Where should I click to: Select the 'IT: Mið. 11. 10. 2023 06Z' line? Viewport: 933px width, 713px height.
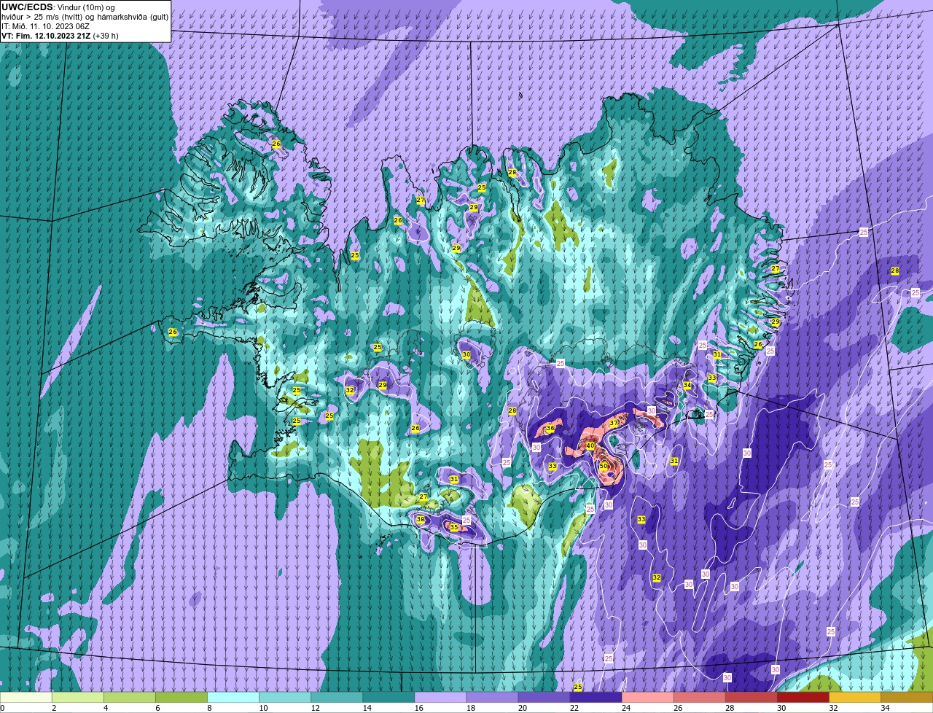pos(45,26)
